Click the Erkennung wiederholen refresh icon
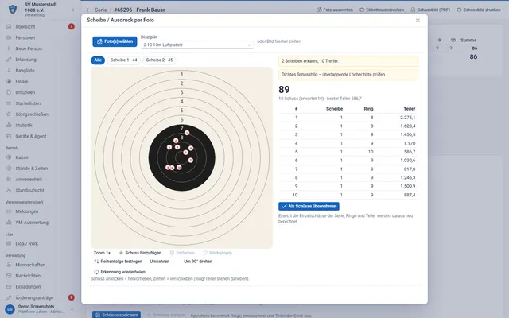 point(96,272)
